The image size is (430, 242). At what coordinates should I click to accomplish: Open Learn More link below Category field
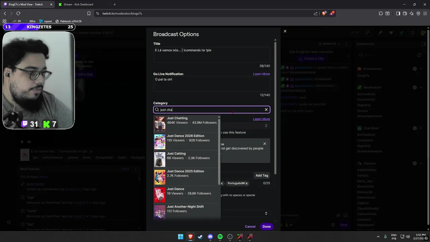[261, 119]
